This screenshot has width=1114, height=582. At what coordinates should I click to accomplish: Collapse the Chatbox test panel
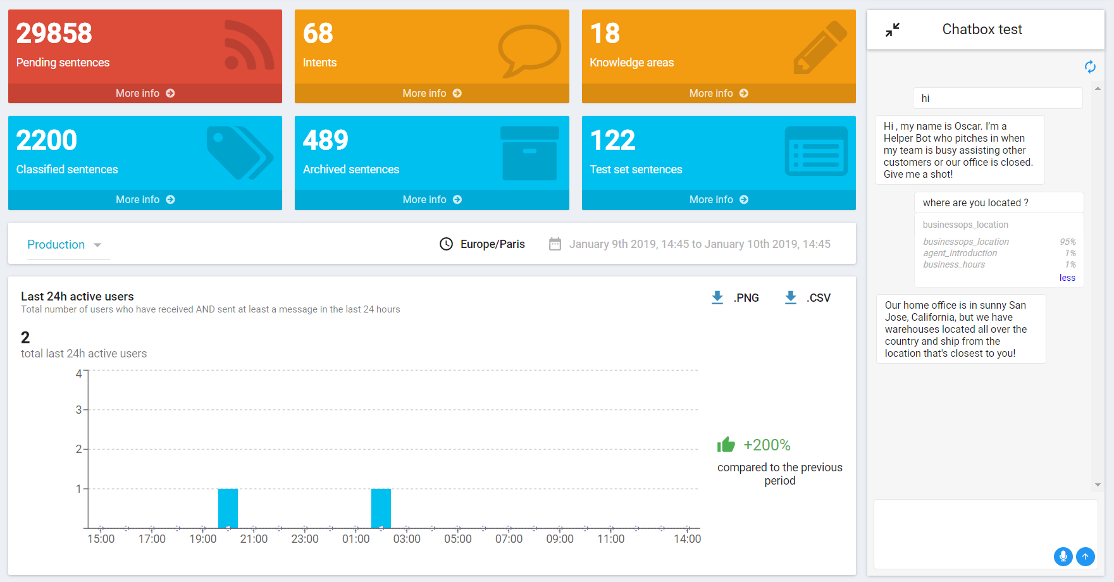pos(893,30)
